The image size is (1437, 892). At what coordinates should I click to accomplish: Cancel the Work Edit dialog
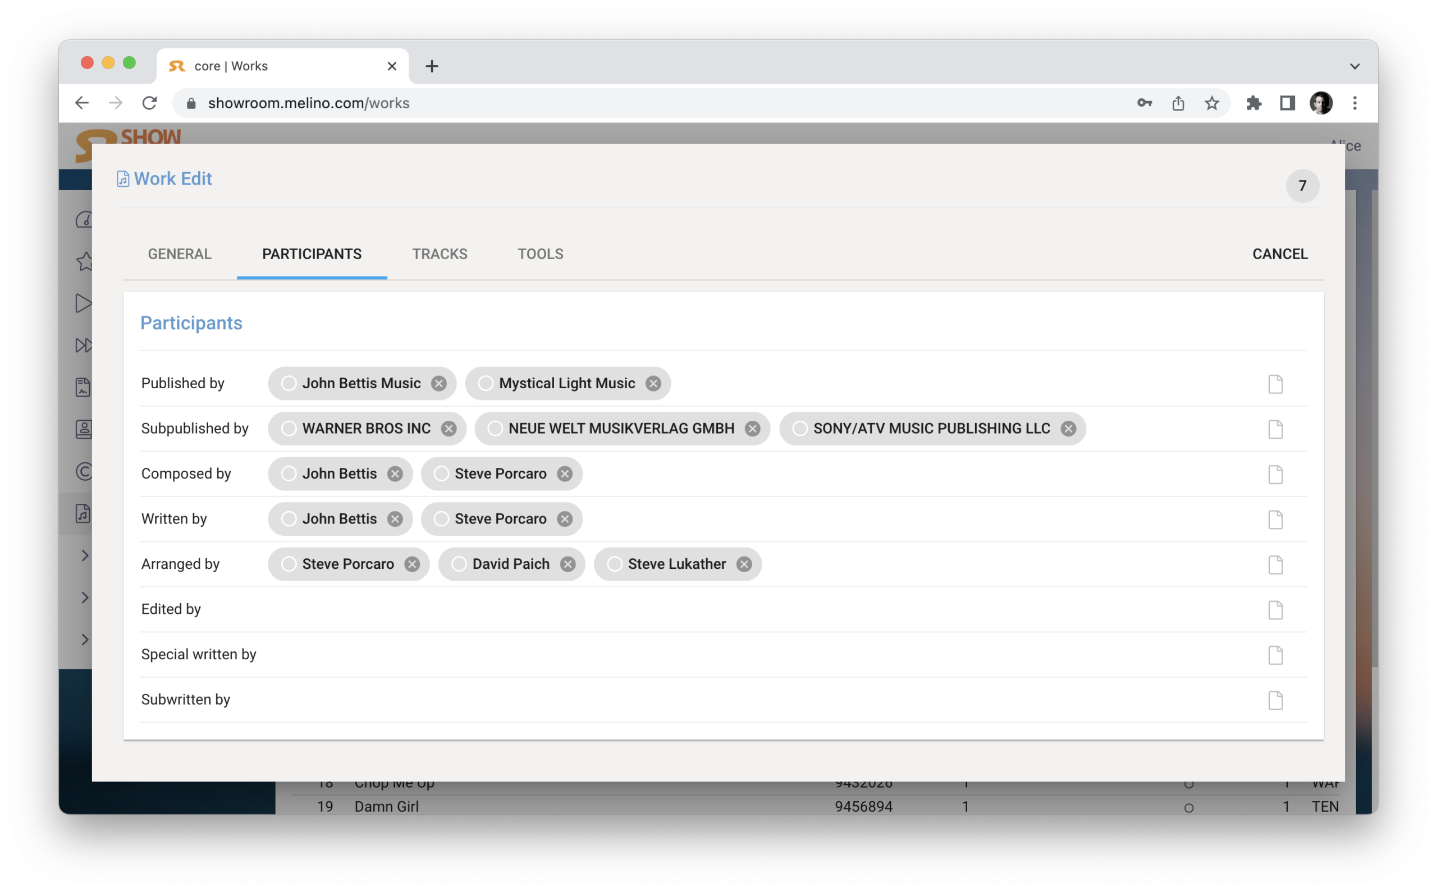point(1280,254)
